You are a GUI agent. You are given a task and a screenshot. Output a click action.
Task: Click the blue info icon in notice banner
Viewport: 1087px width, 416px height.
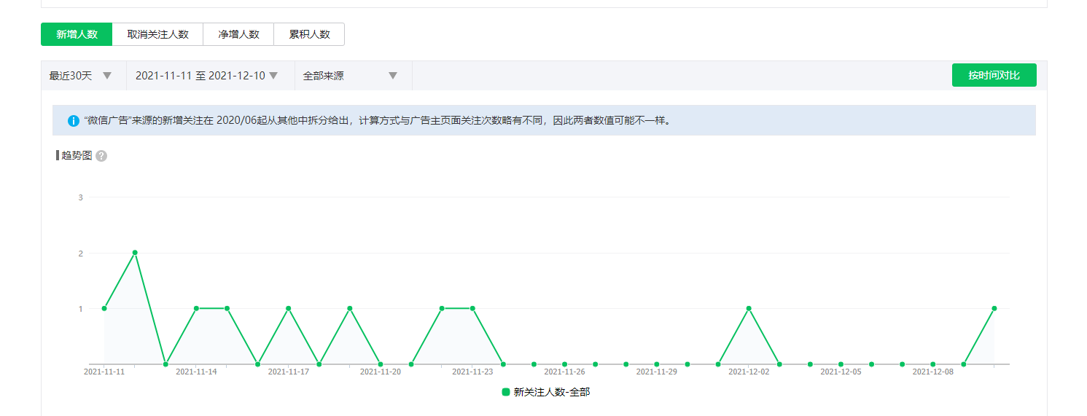click(x=73, y=121)
